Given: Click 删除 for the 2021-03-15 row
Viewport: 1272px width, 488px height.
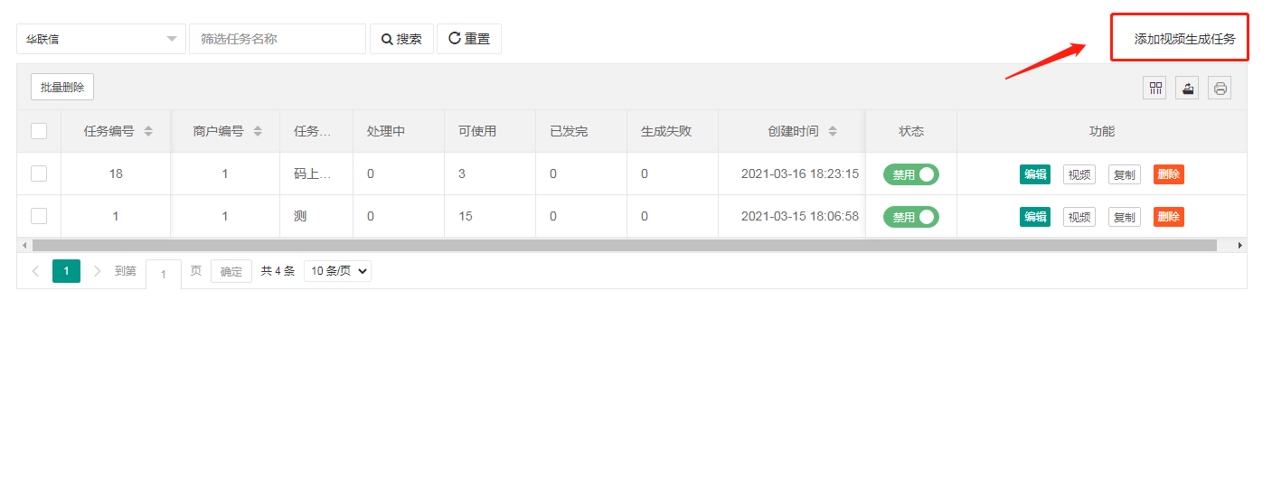Looking at the screenshot, I should coord(1169,217).
